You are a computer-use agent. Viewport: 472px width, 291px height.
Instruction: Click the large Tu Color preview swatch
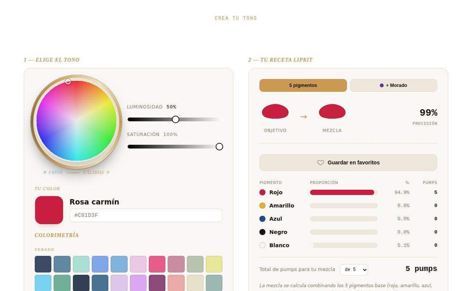49,210
